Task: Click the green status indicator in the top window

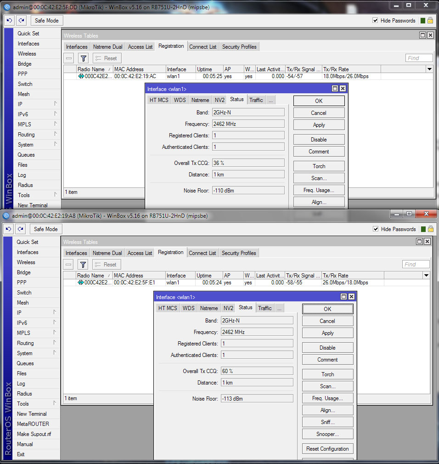Action: (x=423, y=21)
